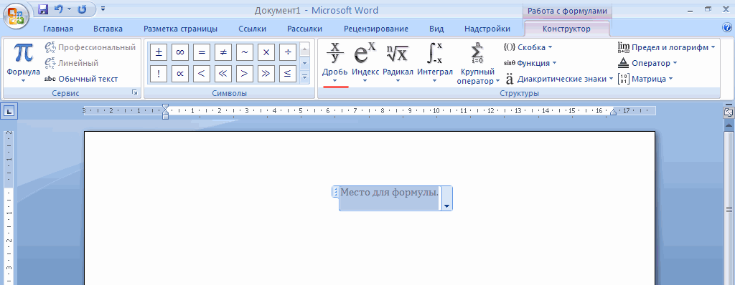Insert the factorial exclamation symbol
735x285 pixels.
[x=159, y=74]
